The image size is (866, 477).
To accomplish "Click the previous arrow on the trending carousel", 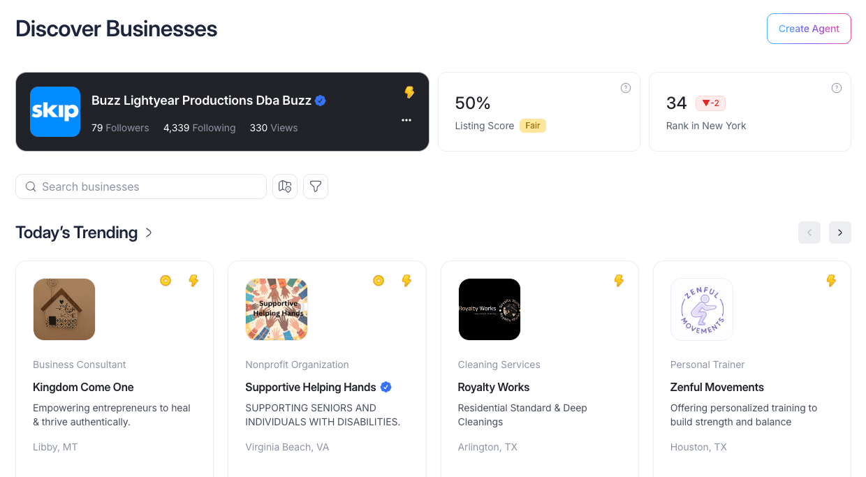I will (x=809, y=232).
